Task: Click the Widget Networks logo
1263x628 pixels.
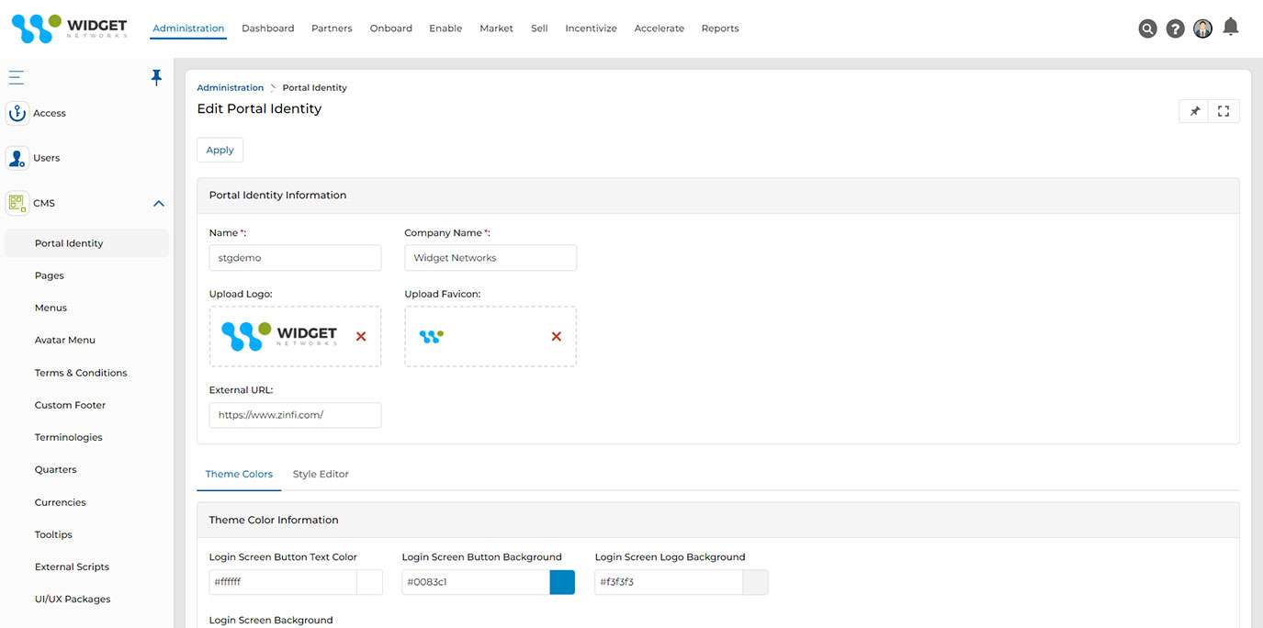Action: pyautogui.click(x=69, y=27)
